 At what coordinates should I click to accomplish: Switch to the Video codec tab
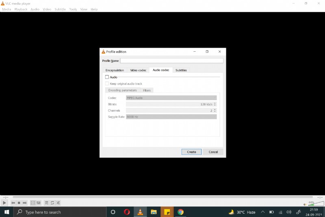point(138,70)
